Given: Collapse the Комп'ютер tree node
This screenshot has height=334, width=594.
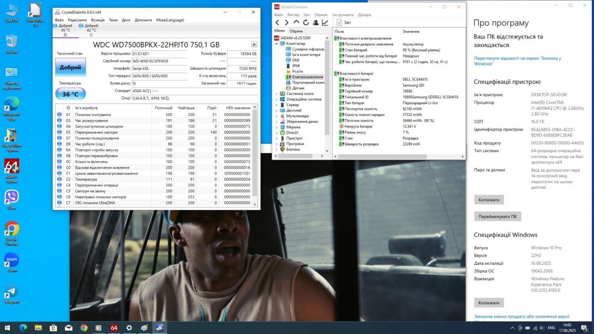Looking at the screenshot, I should pyautogui.click(x=276, y=44).
